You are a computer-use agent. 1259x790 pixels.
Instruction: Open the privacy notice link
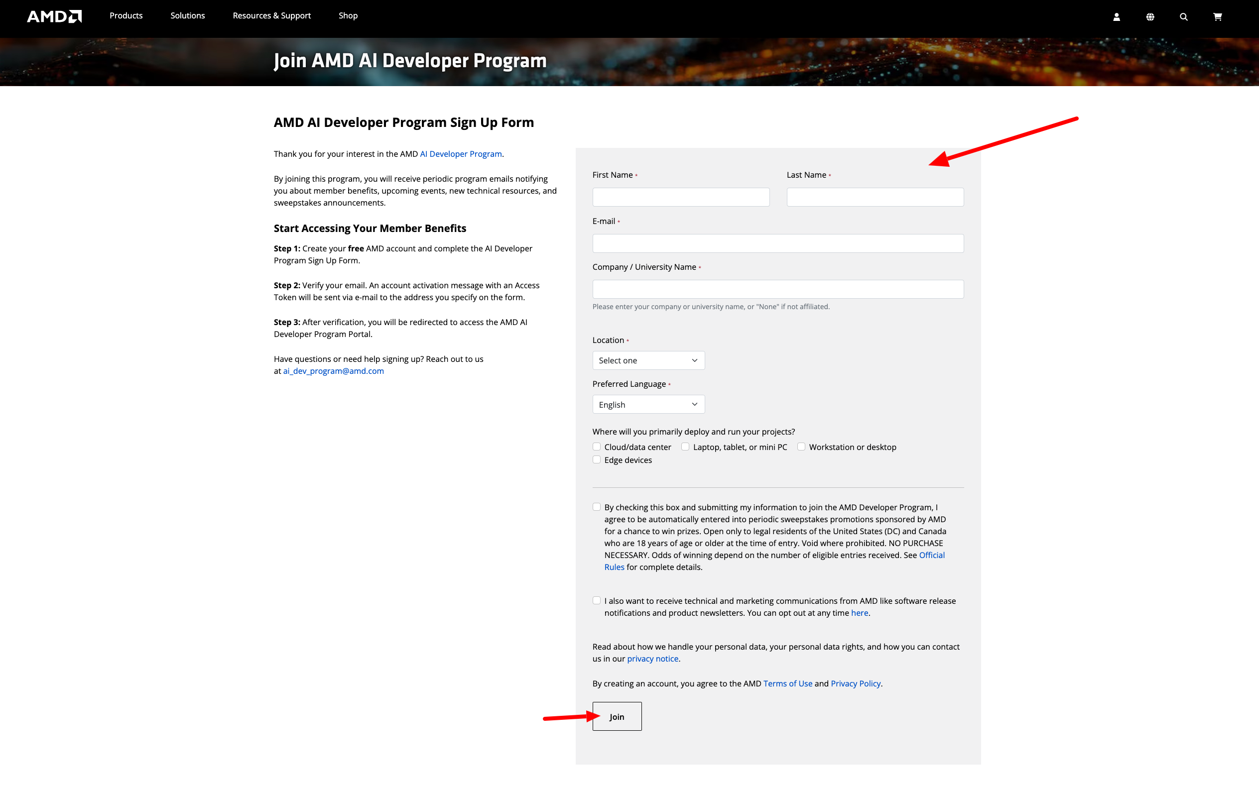(653, 659)
